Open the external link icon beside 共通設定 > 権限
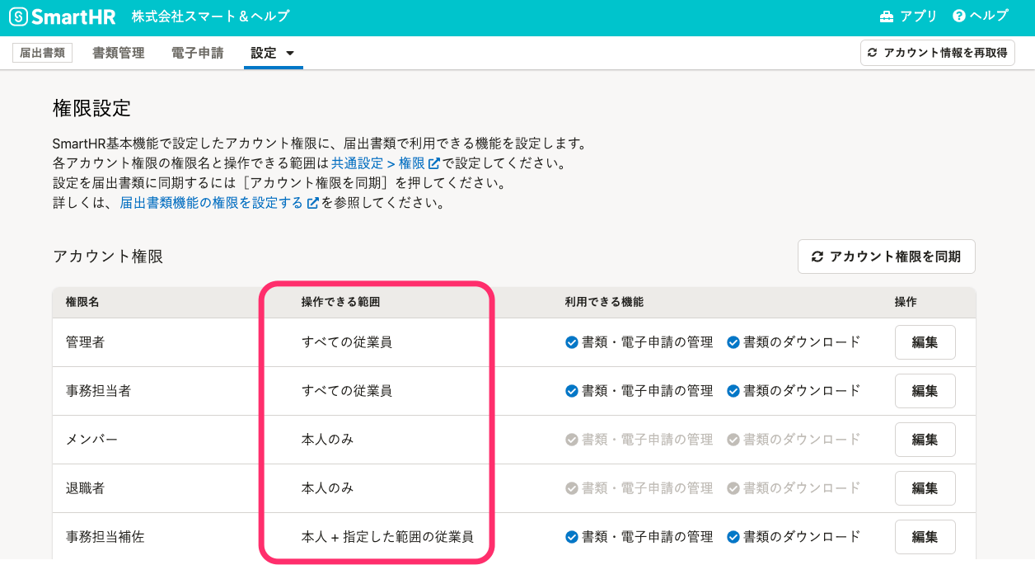The height and width of the screenshot is (565, 1035). tap(435, 162)
